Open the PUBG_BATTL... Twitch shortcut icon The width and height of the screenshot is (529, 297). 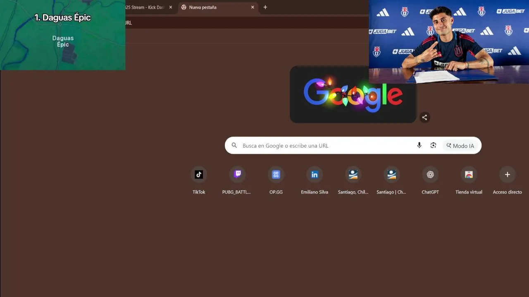(237, 174)
